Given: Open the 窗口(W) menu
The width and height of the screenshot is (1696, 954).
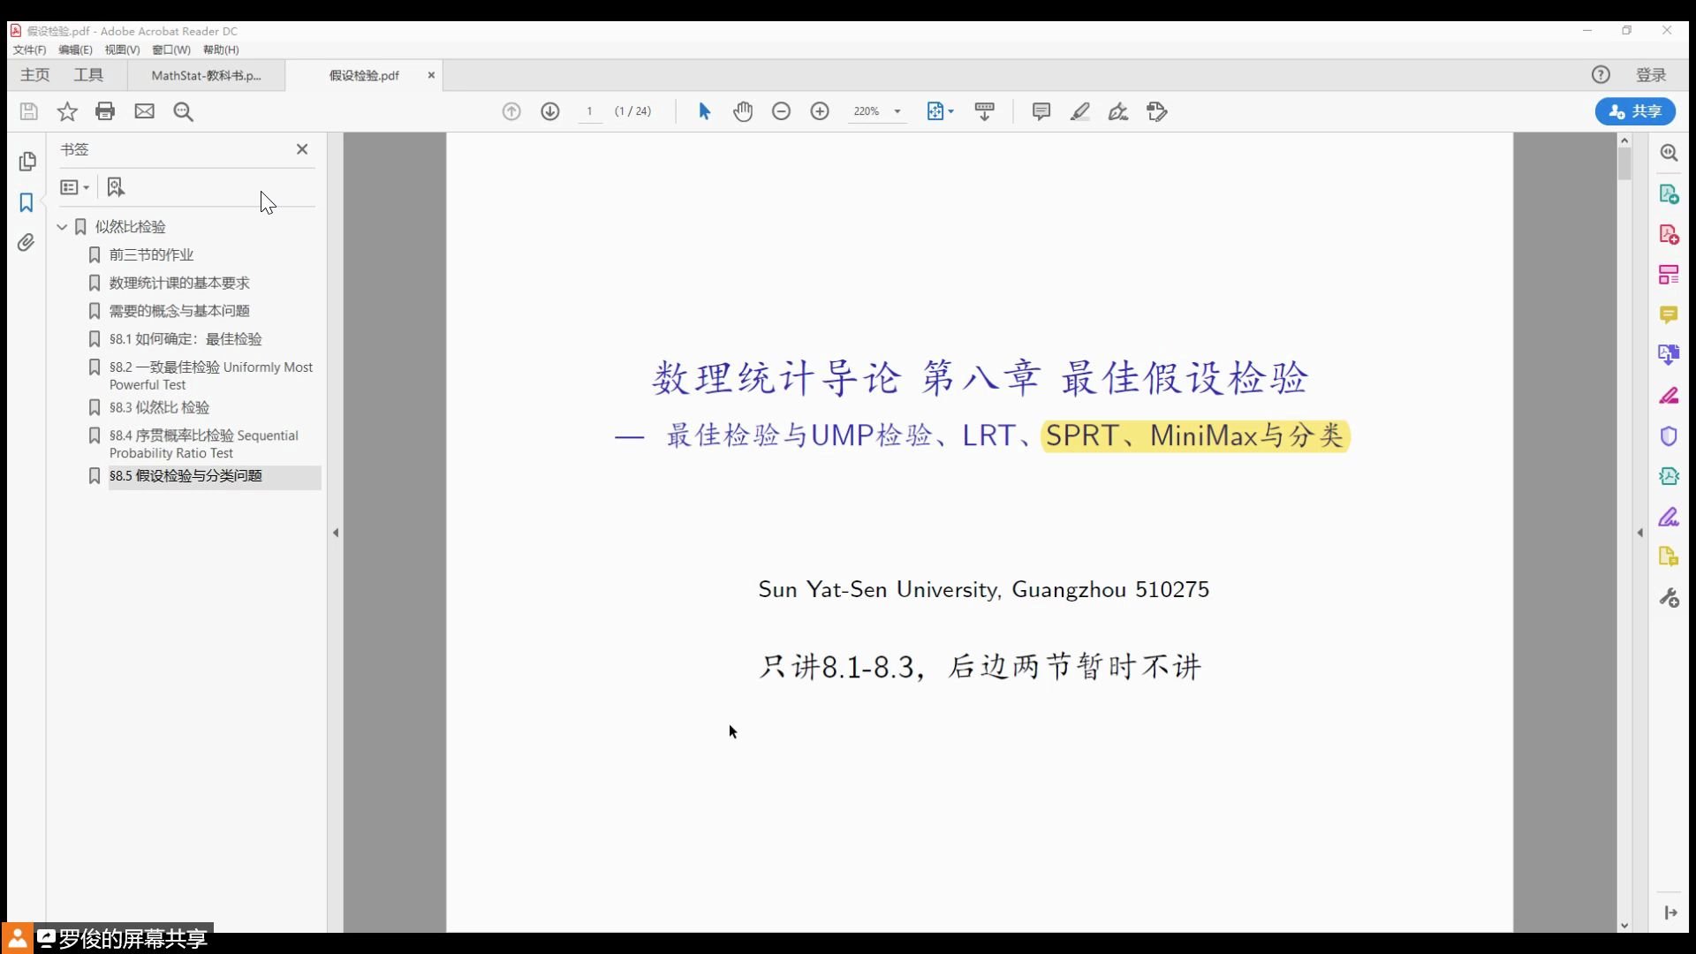Looking at the screenshot, I should [171, 49].
